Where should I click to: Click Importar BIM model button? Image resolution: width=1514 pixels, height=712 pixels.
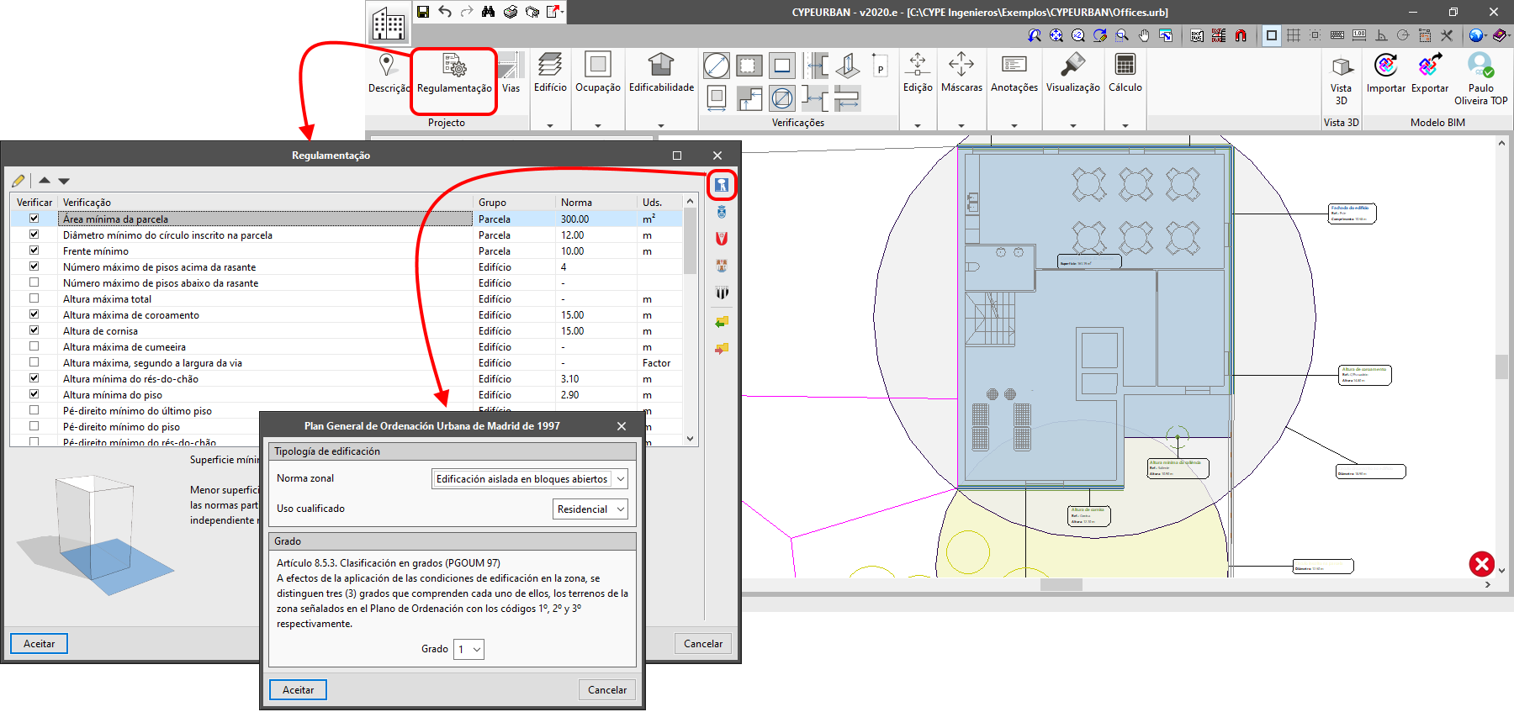click(x=1386, y=74)
